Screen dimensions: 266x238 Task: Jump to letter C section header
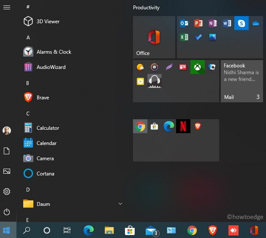pos(28,113)
